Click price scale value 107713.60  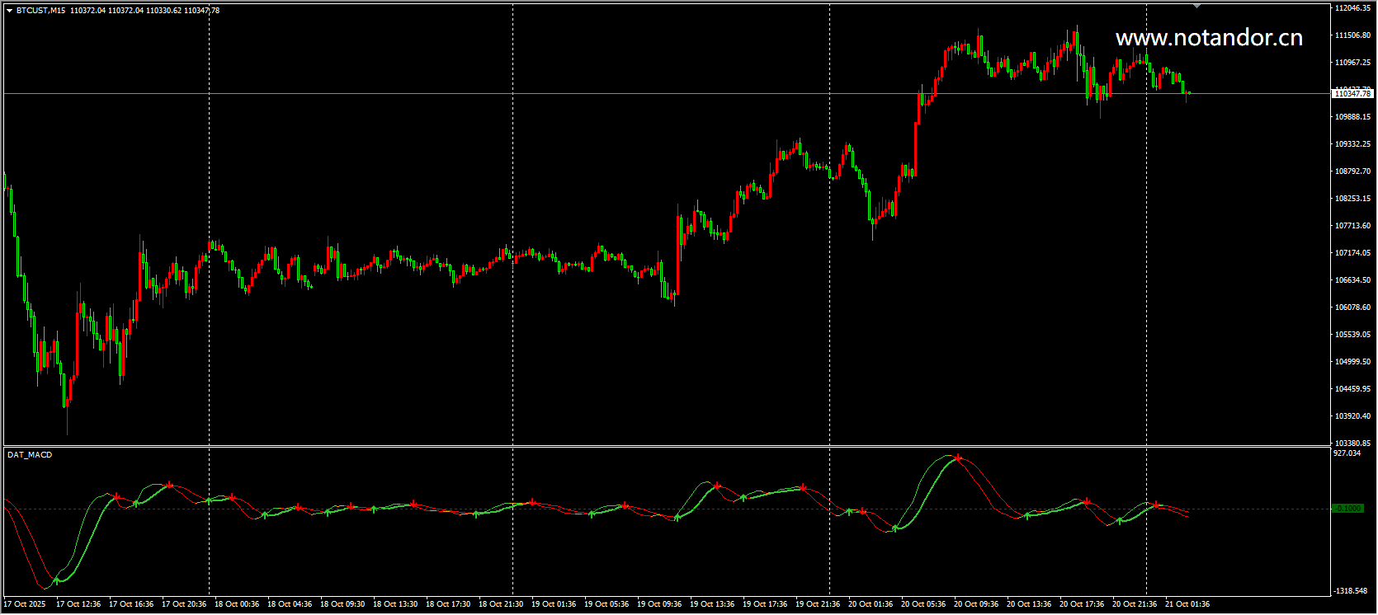pos(1353,226)
